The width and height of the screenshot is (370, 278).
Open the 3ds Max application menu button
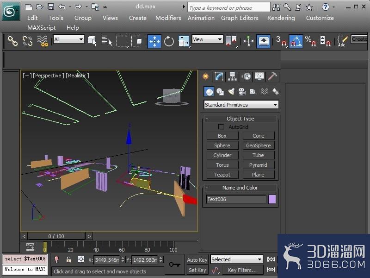(x=11, y=11)
